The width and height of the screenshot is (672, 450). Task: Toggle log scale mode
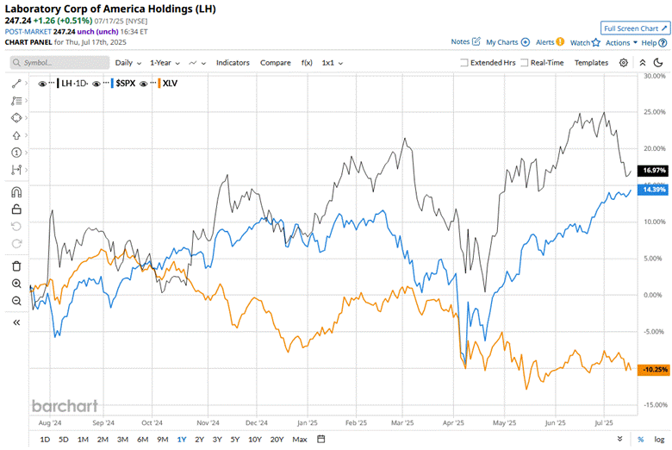tap(659, 440)
